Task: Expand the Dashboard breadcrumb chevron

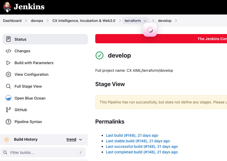Action: pyautogui.click(x=26, y=21)
